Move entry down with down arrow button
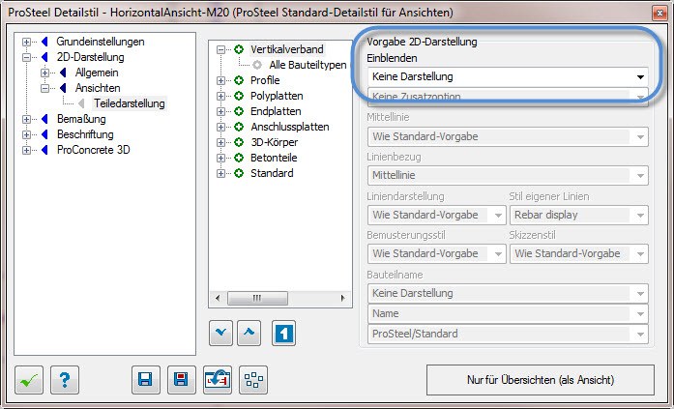 [x=220, y=333]
